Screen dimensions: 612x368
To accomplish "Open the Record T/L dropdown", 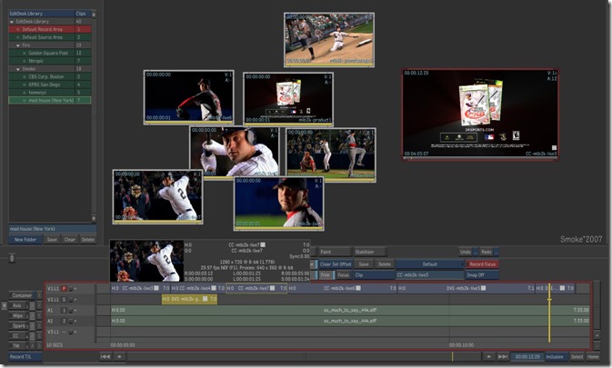I will tap(25, 356).
